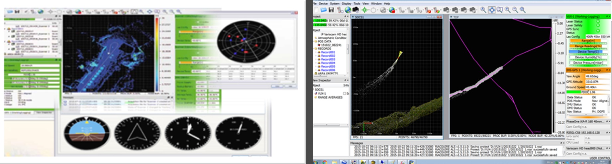The image size is (612, 164).
Task: Open Chrome from the Windows taskbar
Action: coord(325,162)
